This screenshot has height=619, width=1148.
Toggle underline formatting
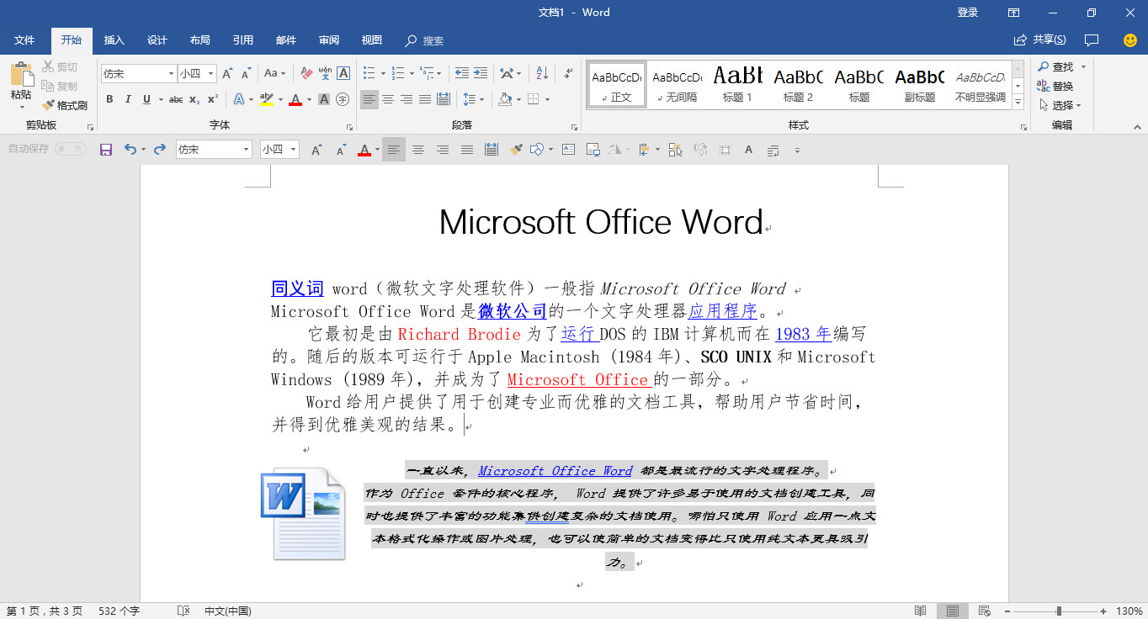point(146,99)
